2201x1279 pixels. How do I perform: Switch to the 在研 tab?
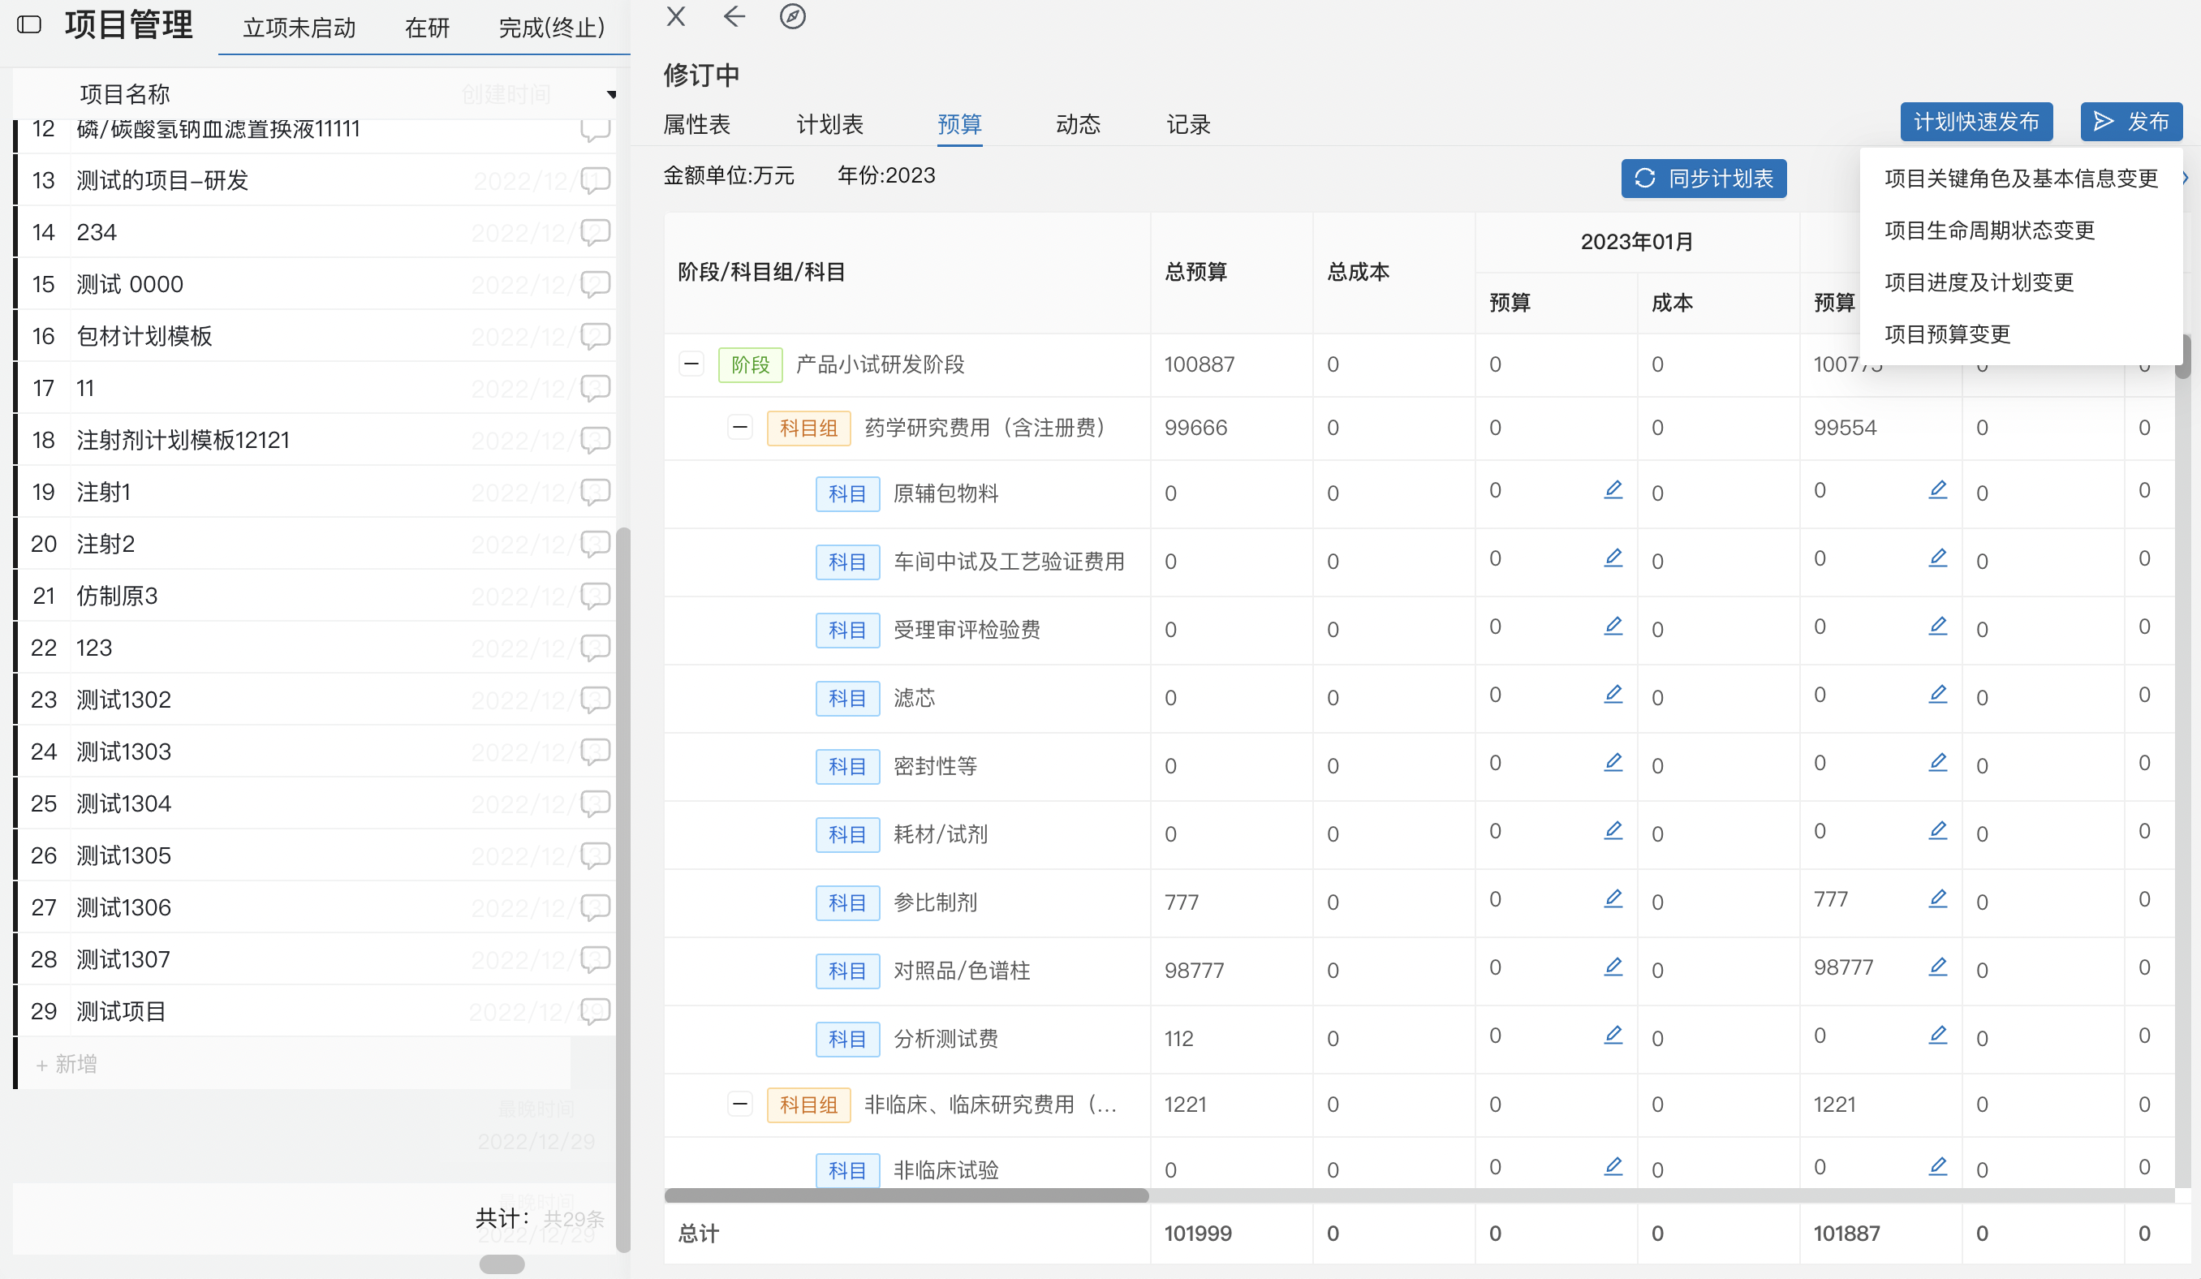tap(427, 28)
